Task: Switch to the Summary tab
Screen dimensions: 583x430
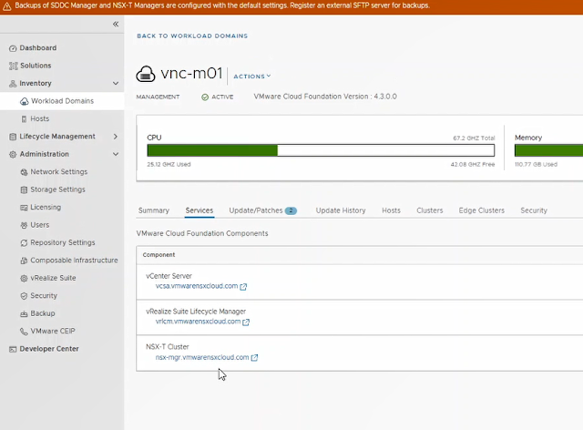Action: pyautogui.click(x=154, y=210)
